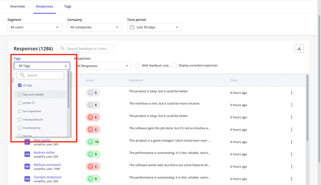
Task: Click Melissa mcintosh's MM avatar icon
Action: (x=27, y=167)
